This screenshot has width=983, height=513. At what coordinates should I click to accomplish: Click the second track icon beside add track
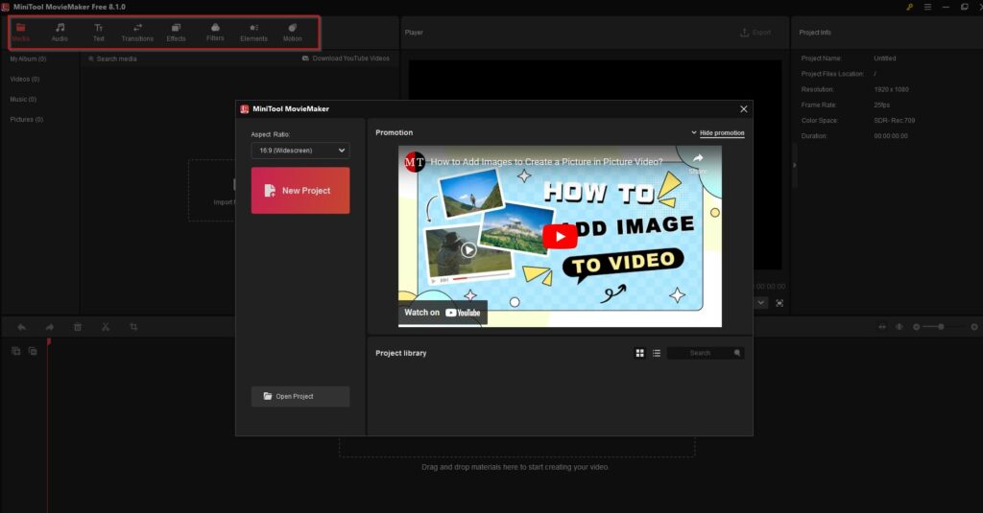click(33, 351)
